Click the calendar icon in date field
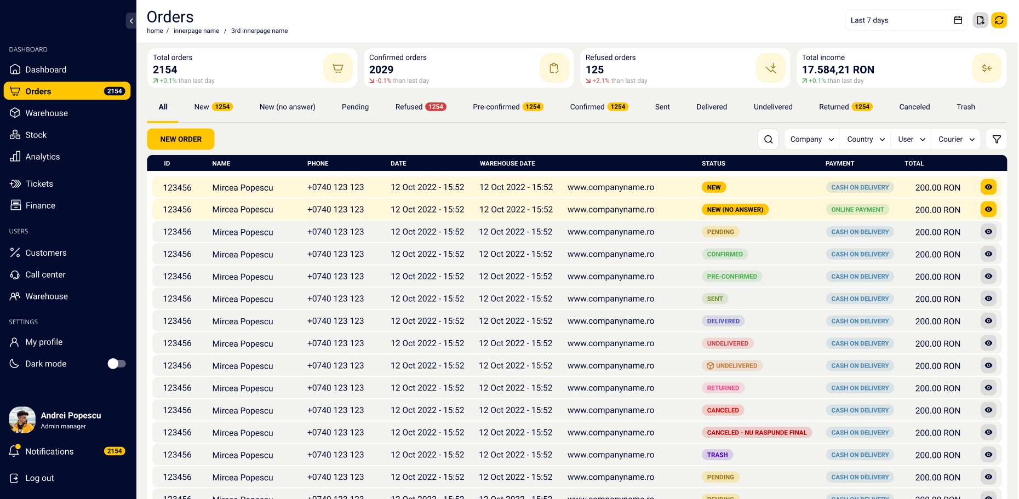Viewport: 1019px width, 499px height. (958, 20)
